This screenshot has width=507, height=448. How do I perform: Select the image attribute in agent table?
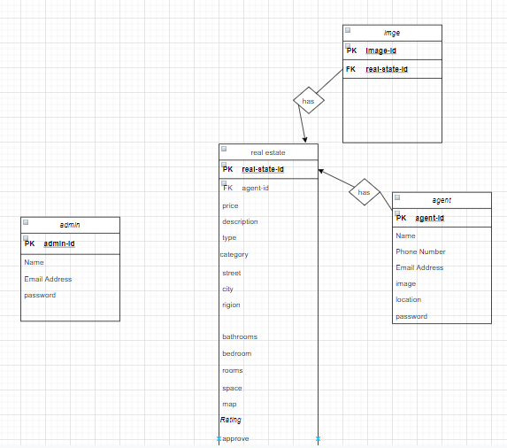click(x=406, y=283)
